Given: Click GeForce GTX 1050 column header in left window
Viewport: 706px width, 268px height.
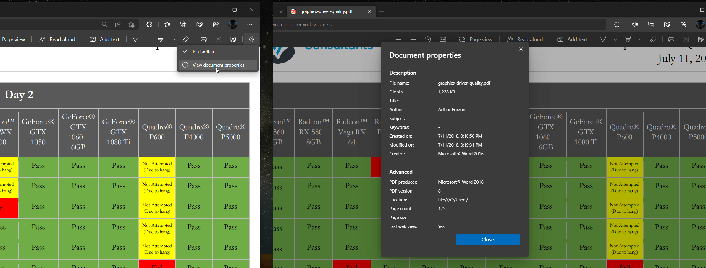Looking at the screenshot, I should pos(38,132).
